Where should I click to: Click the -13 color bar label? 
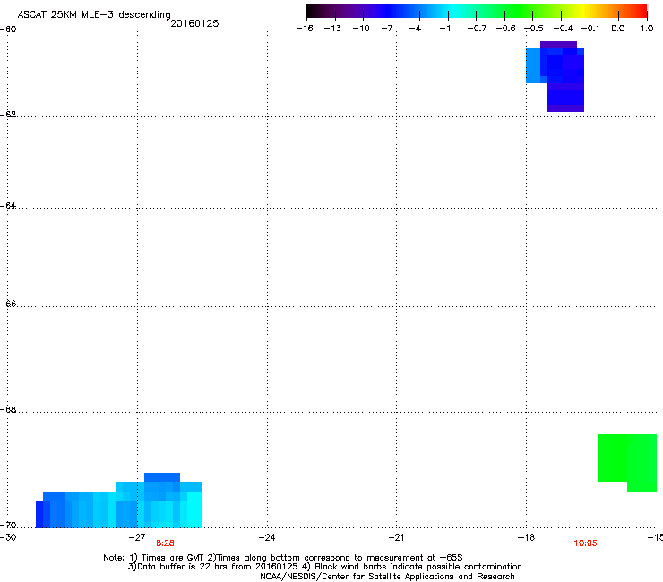click(x=332, y=29)
